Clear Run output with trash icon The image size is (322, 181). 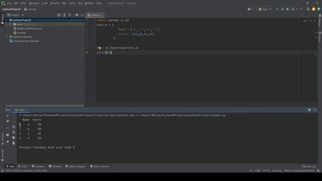[14, 143]
